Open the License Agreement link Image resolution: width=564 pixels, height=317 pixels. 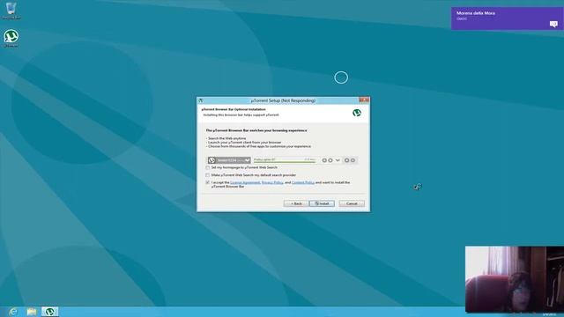[245, 182]
